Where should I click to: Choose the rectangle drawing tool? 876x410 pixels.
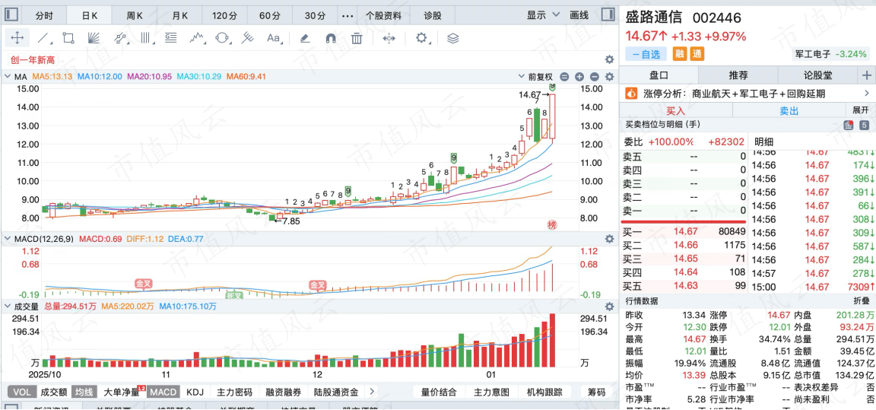(68, 38)
